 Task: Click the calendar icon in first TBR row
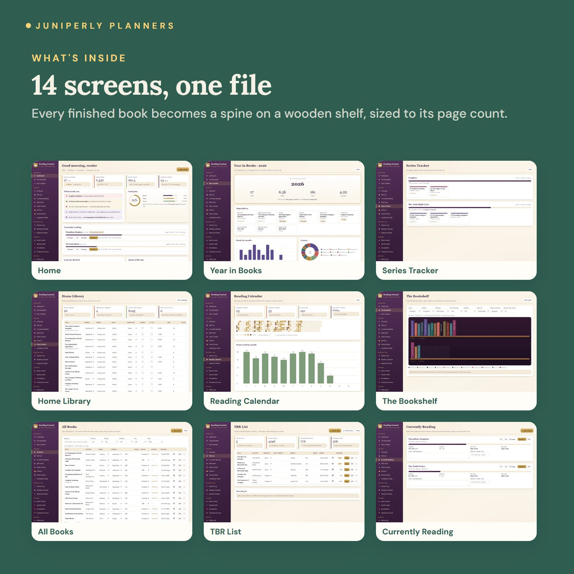click(x=333, y=458)
